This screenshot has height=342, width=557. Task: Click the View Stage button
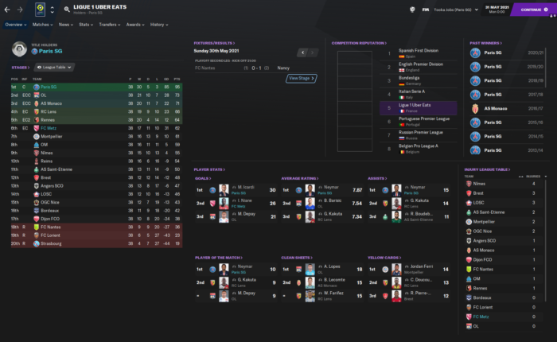coord(302,78)
